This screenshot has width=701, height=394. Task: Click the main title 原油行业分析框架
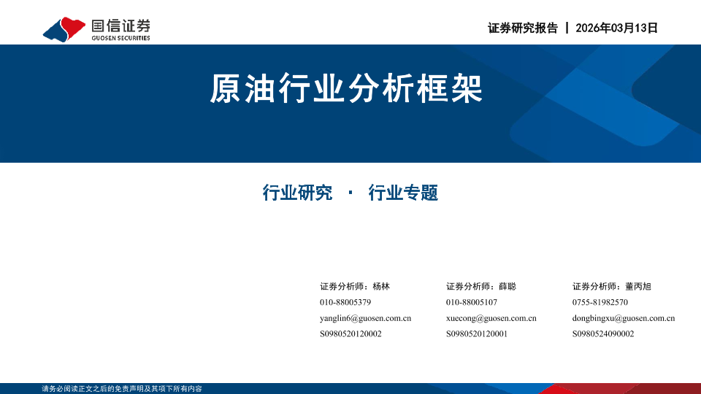(x=346, y=90)
